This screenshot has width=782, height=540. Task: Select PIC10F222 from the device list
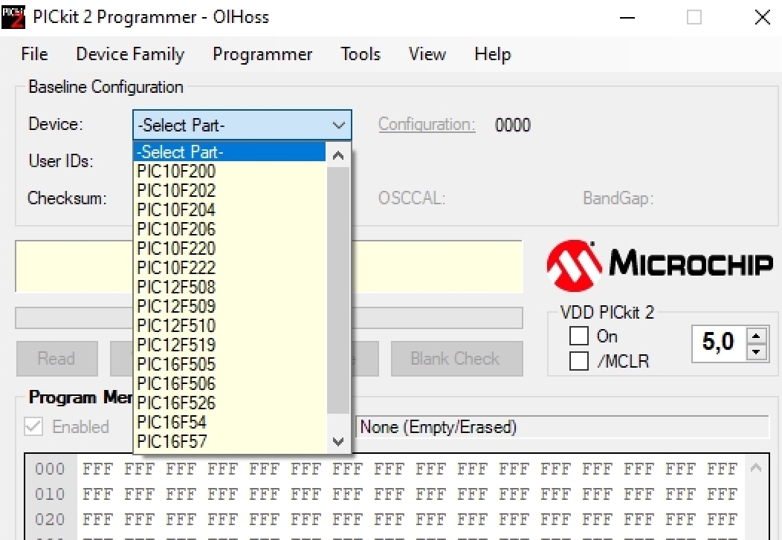coord(230,267)
